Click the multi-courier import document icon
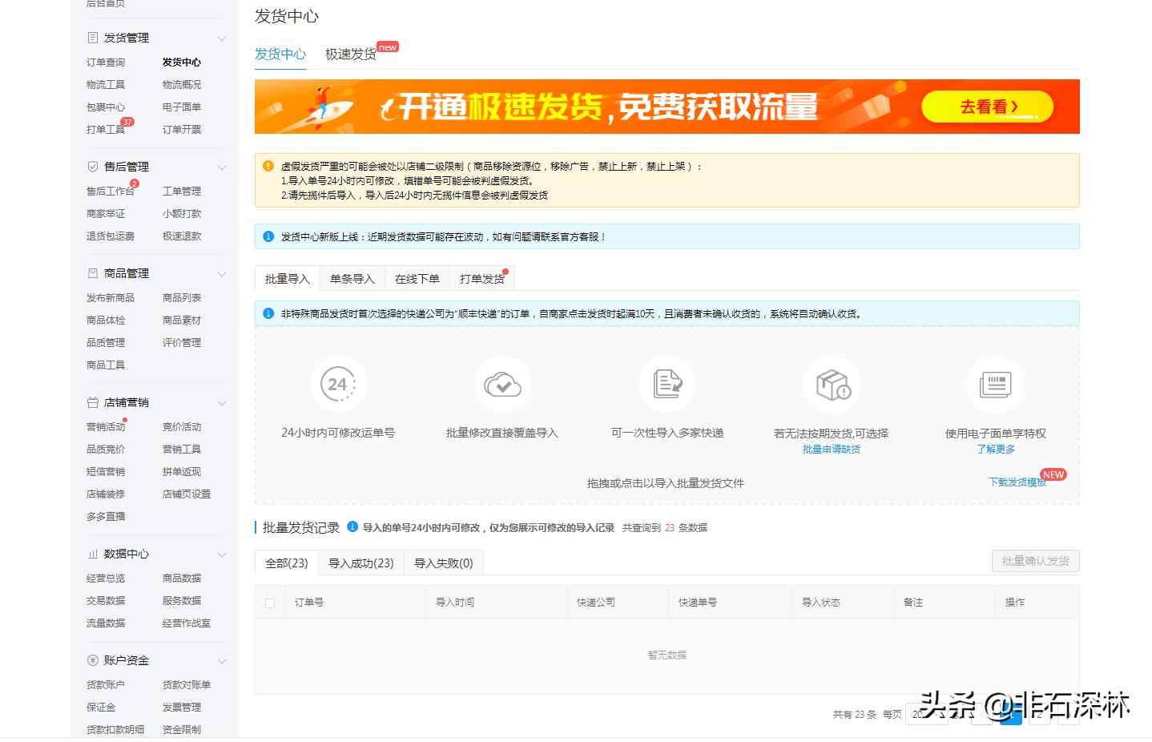 click(667, 384)
